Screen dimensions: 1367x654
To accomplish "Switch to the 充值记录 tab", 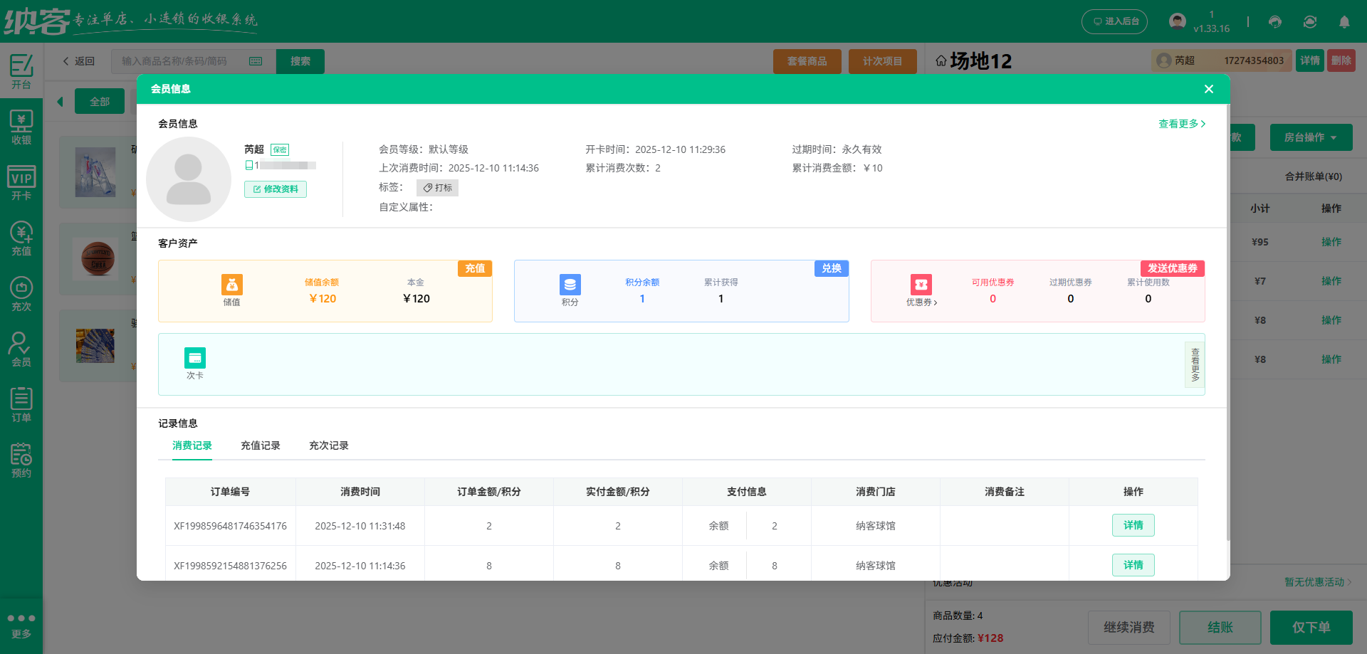I will pyautogui.click(x=261, y=445).
